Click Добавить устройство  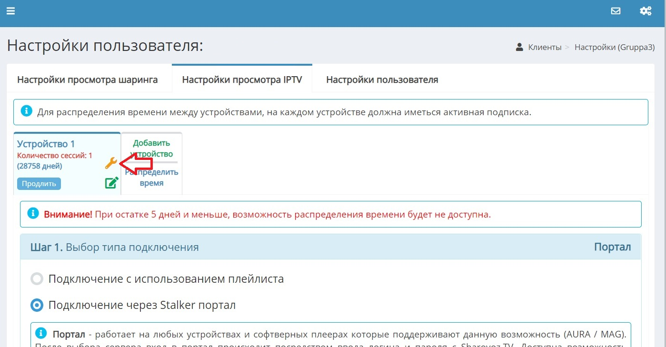pos(151,149)
